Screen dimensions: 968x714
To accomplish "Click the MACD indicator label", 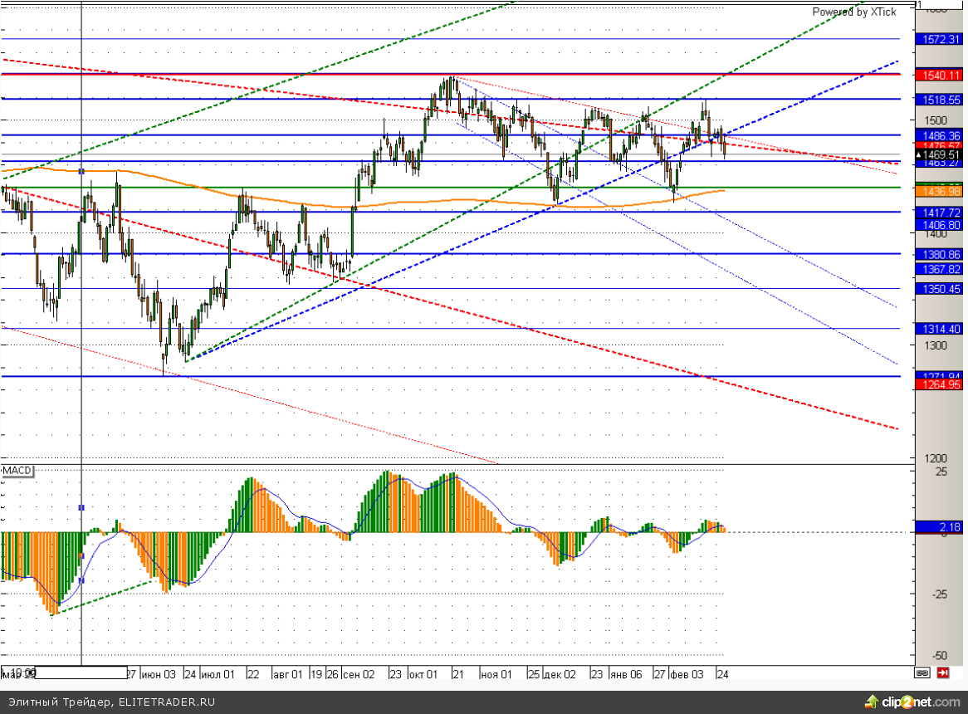I will [x=17, y=471].
